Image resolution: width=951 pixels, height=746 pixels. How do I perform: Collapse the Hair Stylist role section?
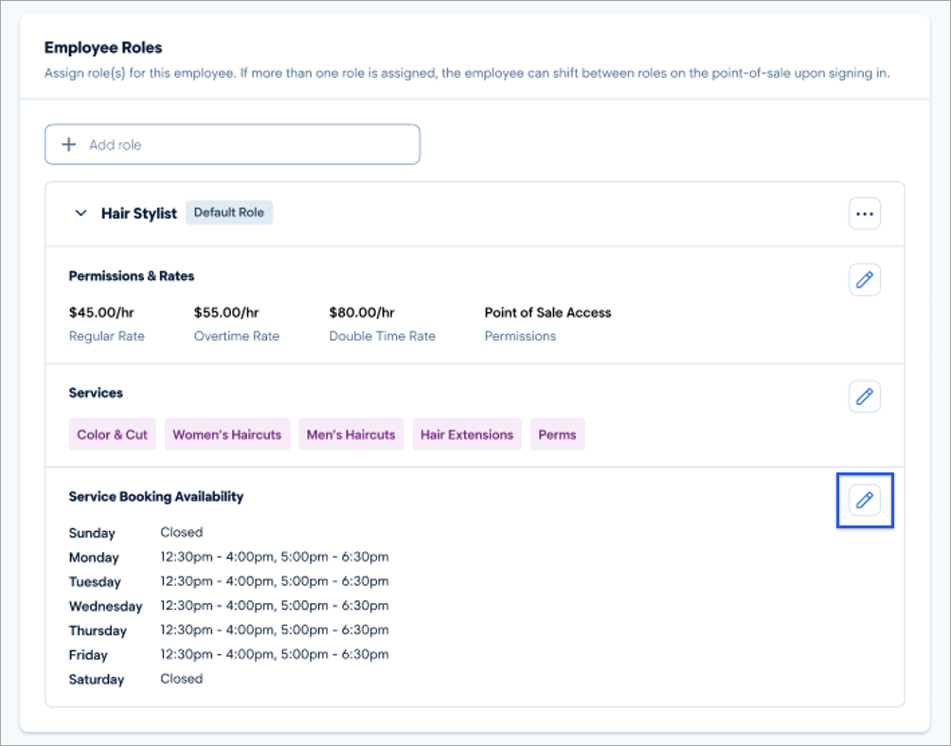(x=81, y=213)
